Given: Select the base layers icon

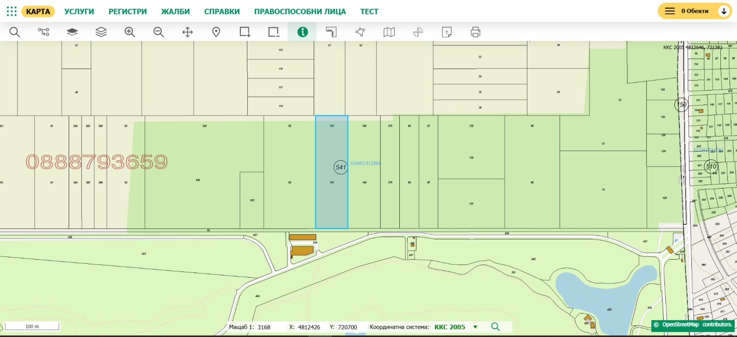Looking at the screenshot, I should pyautogui.click(x=72, y=32).
